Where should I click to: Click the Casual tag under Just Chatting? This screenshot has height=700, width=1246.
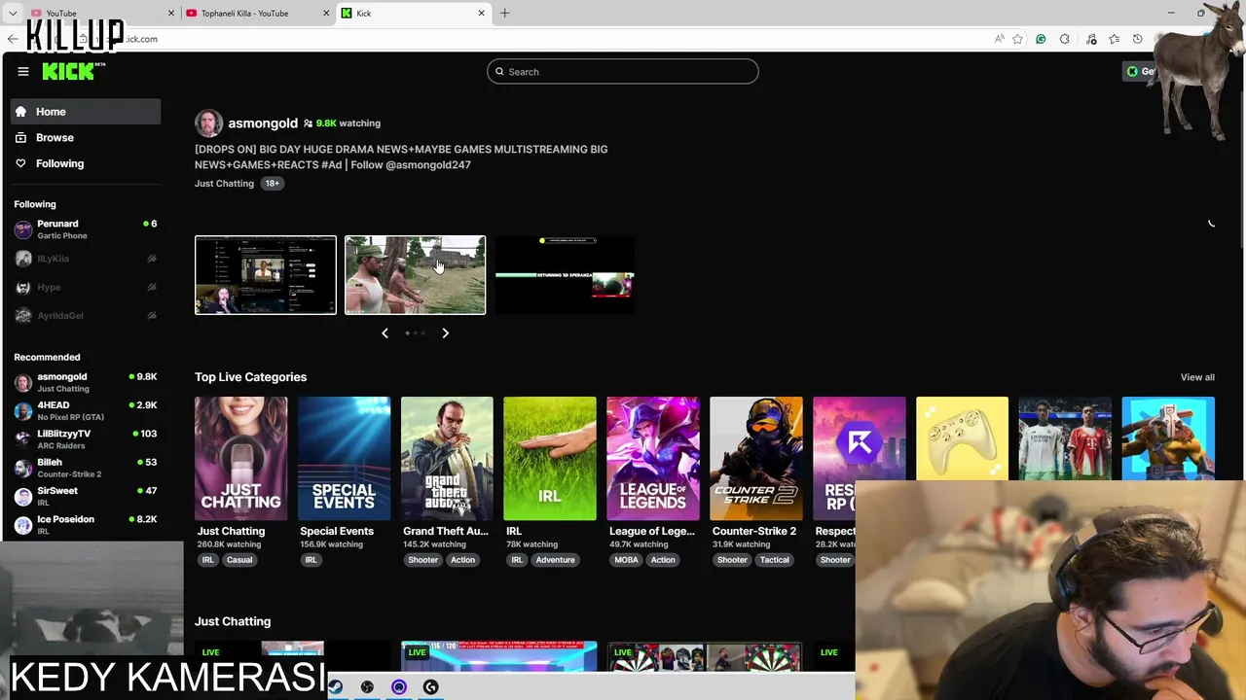(x=239, y=560)
